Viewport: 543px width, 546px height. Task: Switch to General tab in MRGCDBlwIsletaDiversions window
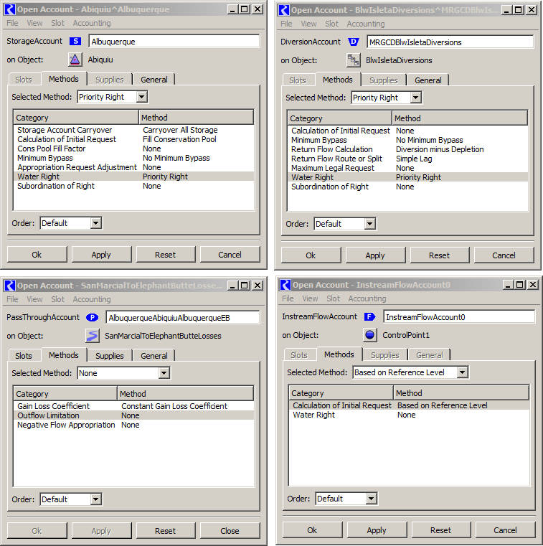click(428, 80)
